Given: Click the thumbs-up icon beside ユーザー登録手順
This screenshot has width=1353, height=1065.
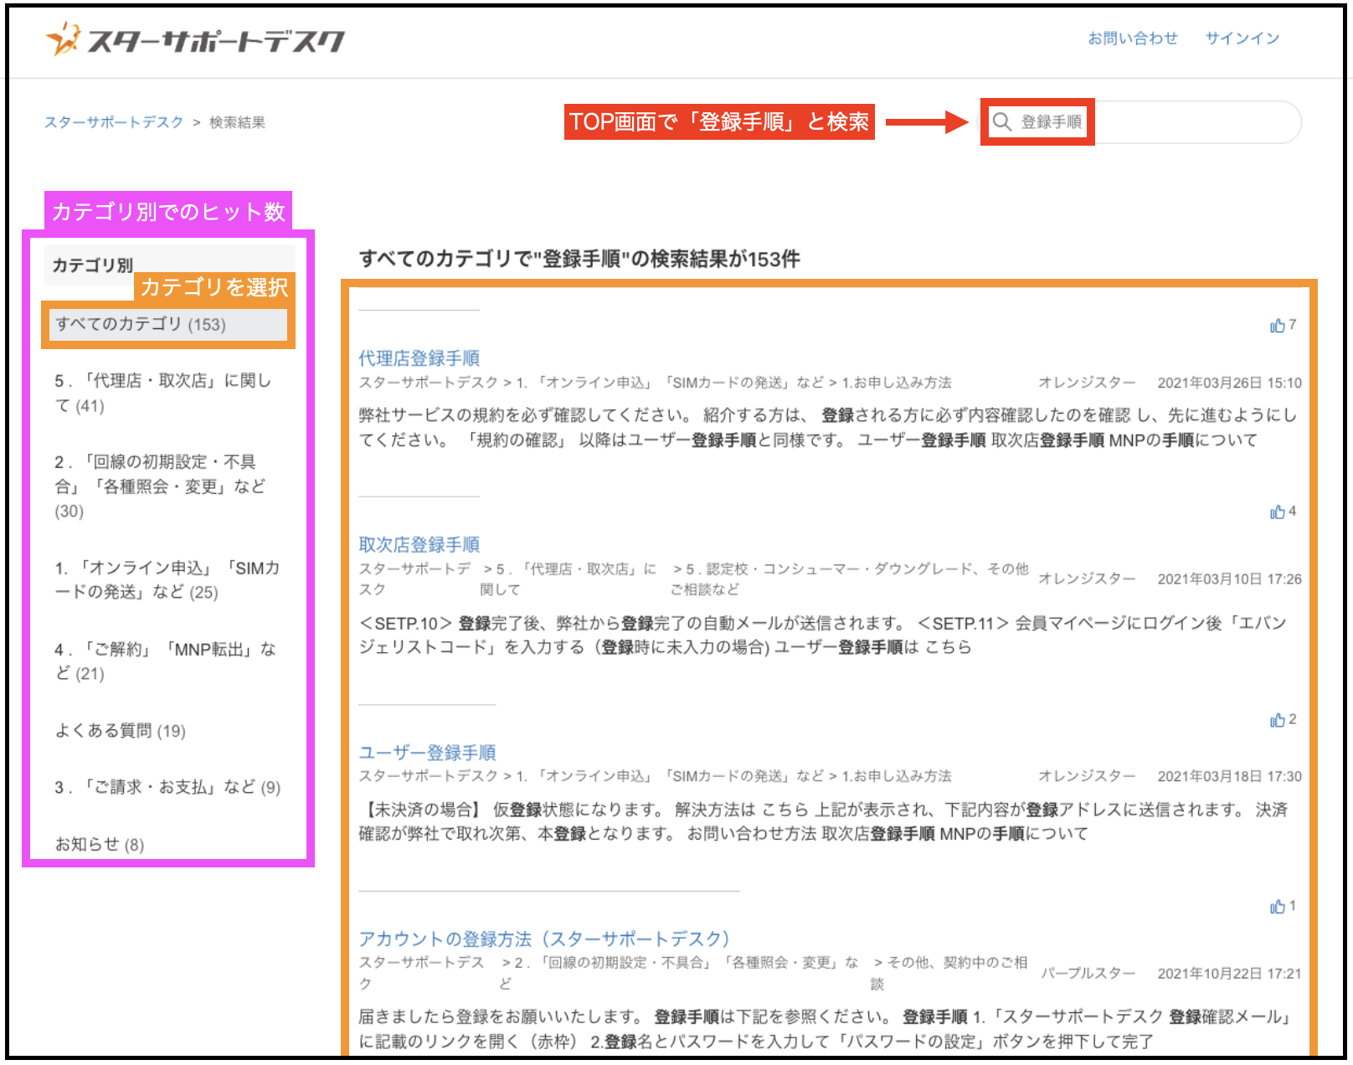Looking at the screenshot, I should coord(1277,719).
